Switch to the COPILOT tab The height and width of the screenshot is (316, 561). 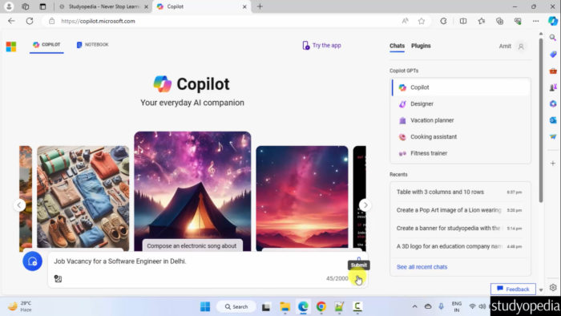(x=46, y=45)
